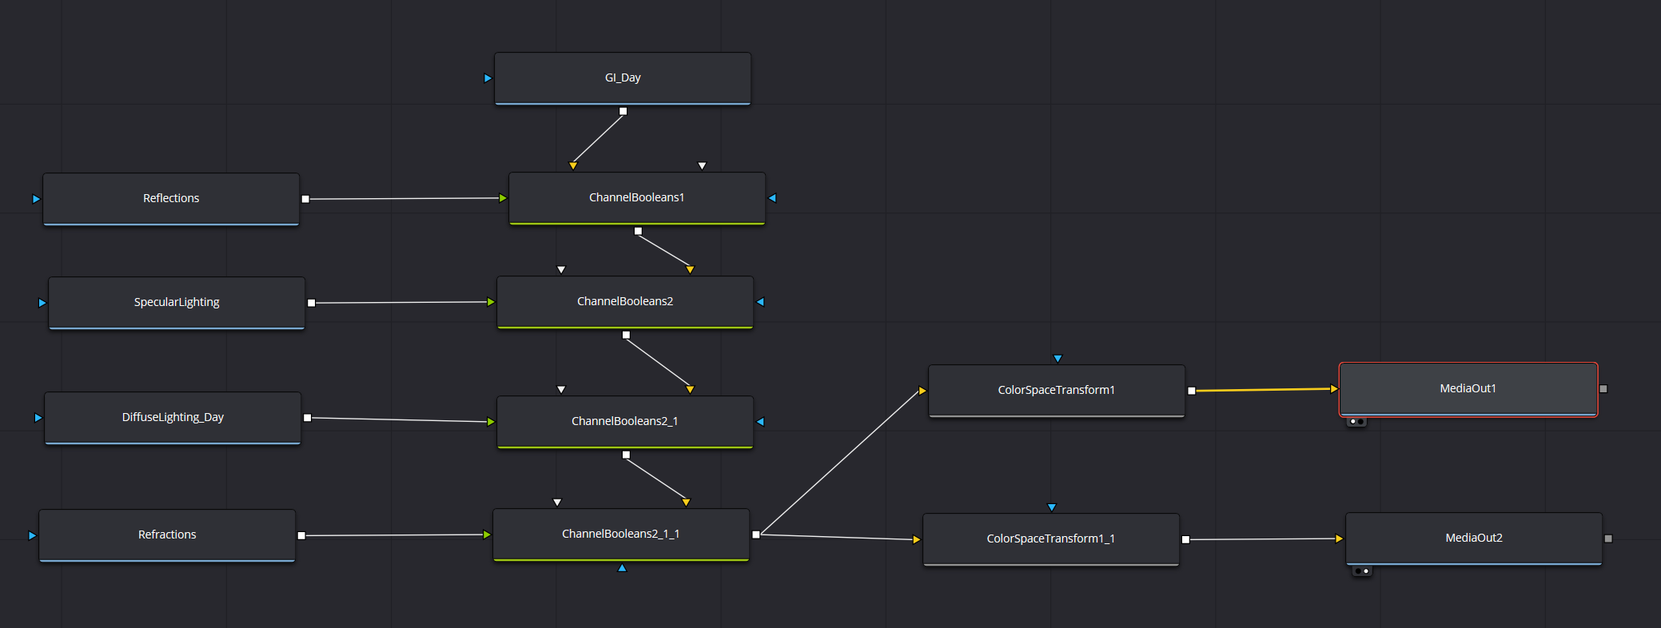Click ChannelBooleans1 white top input triangle
1661x628 pixels.
(702, 165)
